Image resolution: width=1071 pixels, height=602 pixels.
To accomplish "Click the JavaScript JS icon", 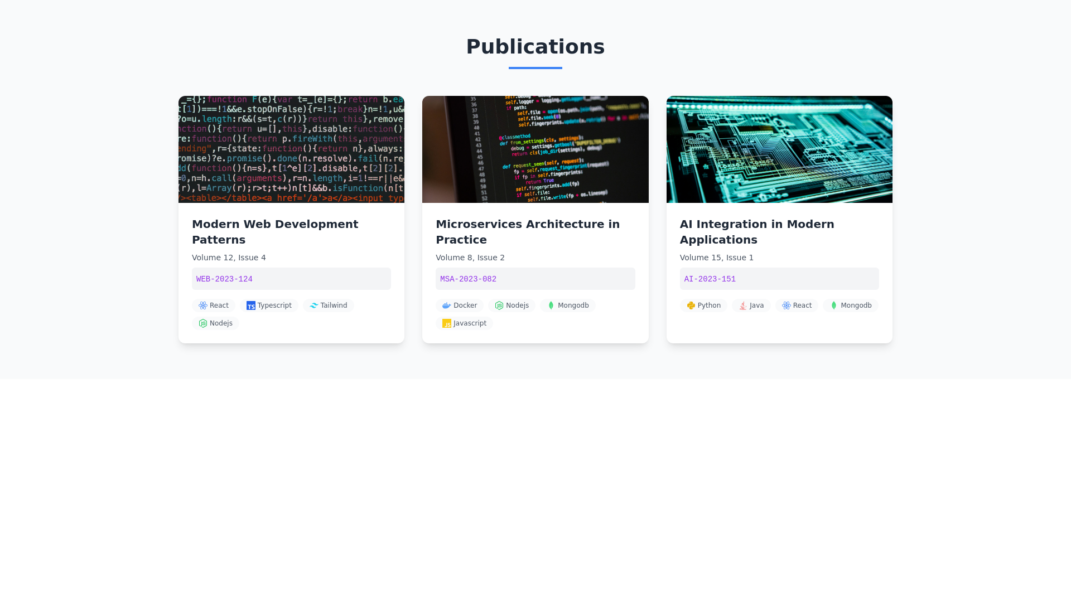I will [x=447, y=323].
